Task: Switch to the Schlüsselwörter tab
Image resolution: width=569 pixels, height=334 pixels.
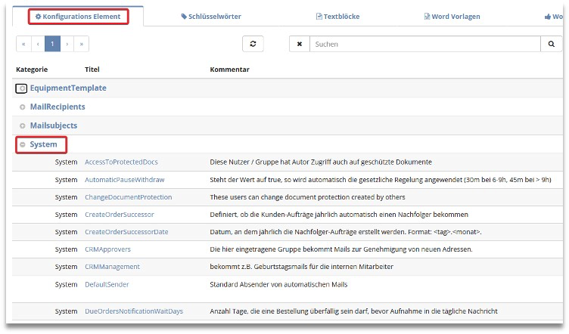Action: [213, 17]
